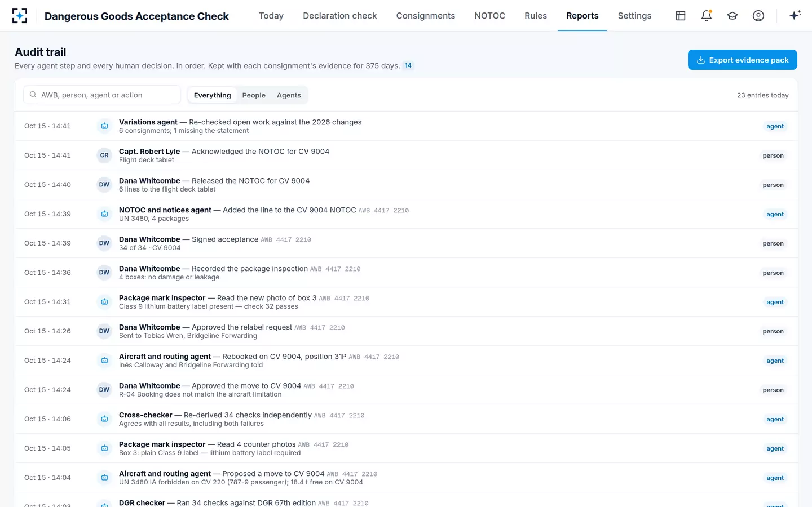The height and width of the screenshot is (507, 812).
Task: Open the Released the NOTOC for CV 9004 entry
Action: [x=406, y=185]
